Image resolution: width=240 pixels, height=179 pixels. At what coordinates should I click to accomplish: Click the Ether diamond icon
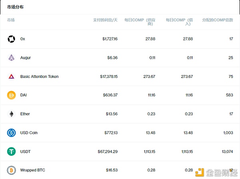pyautogui.click(x=11, y=114)
